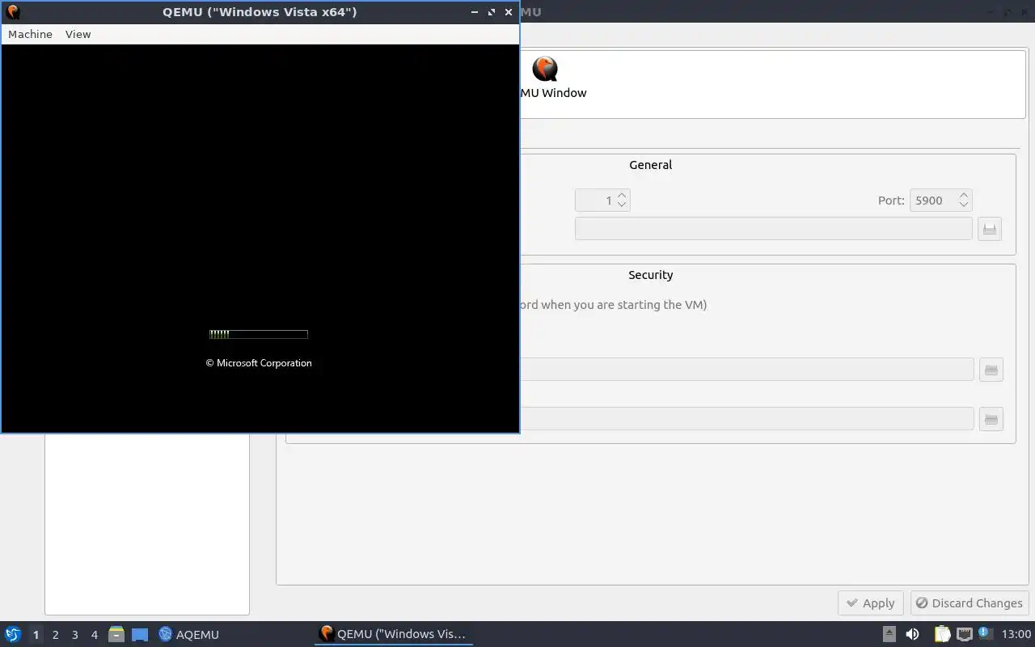
Task: Open the Machine menu in QEMU window
Action: (30, 34)
